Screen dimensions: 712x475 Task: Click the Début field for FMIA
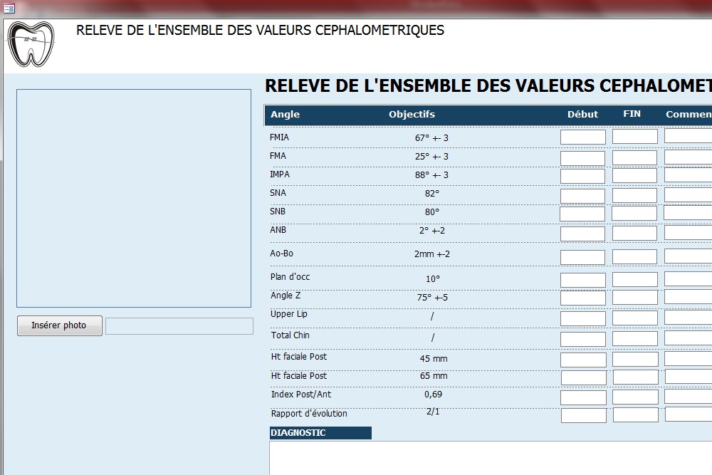pos(582,137)
